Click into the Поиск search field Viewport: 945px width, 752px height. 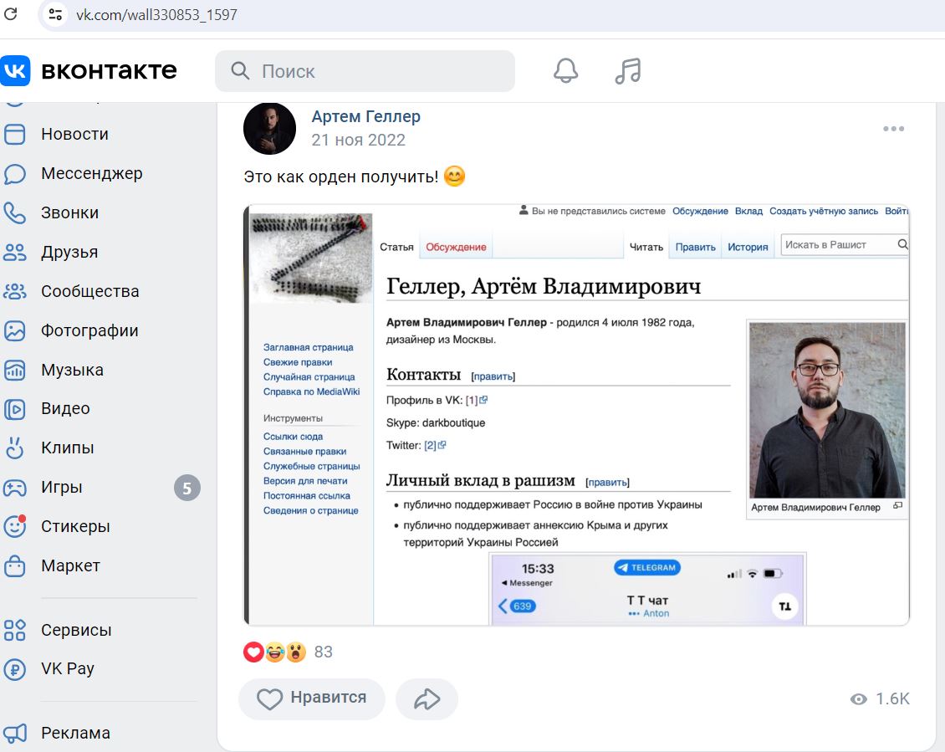tap(365, 71)
